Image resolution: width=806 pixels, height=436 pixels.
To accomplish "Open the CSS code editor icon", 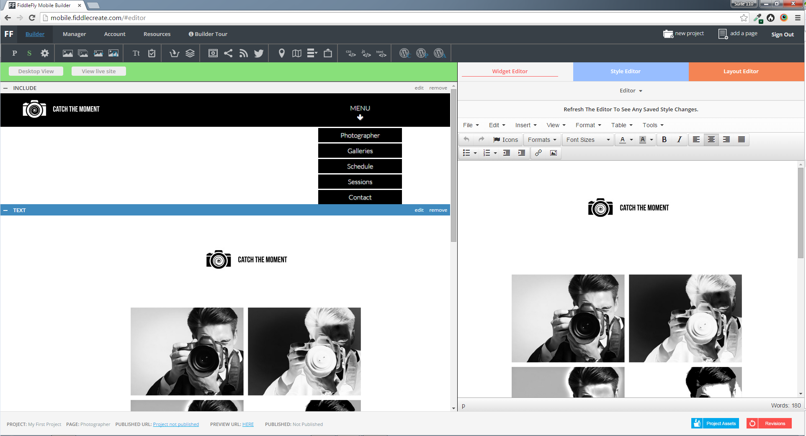I will pos(351,53).
